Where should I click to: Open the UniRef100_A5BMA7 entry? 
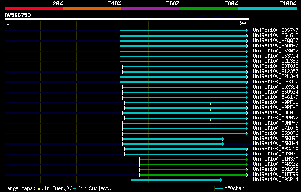coord(276,46)
